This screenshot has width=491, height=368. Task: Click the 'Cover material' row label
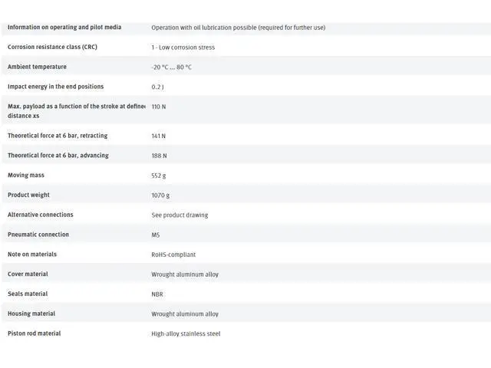[28, 274]
